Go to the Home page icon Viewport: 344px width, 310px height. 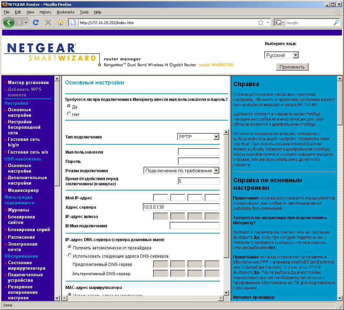(x=60, y=22)
